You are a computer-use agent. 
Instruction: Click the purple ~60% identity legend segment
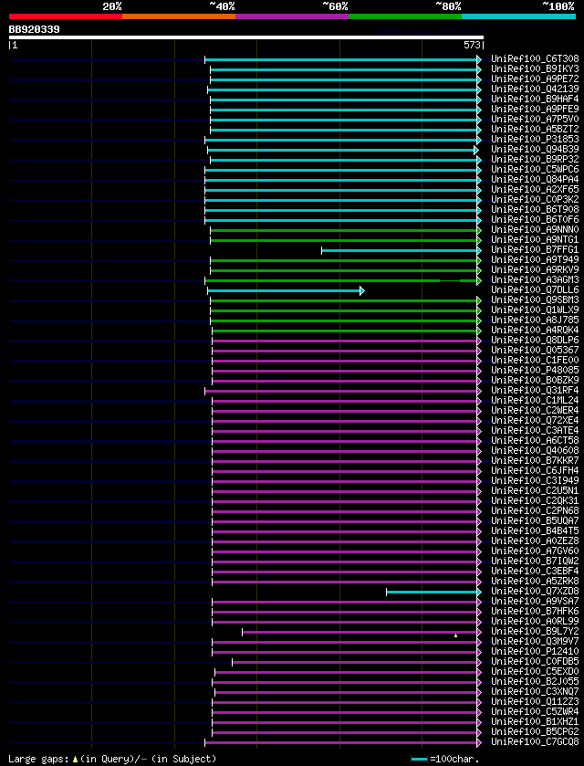pos(292,16)
